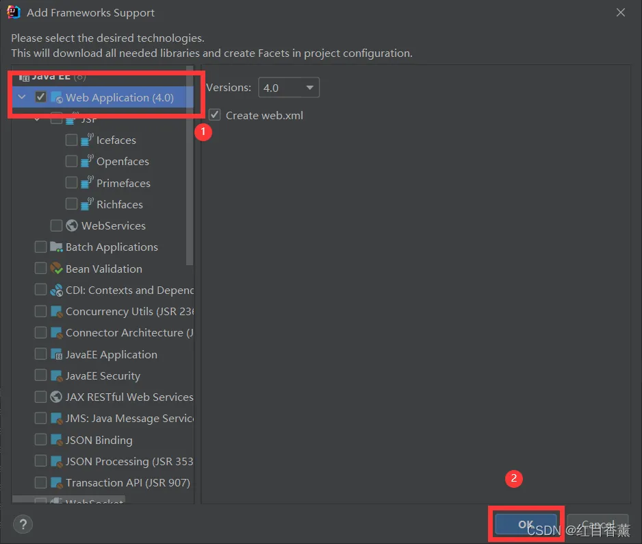642x544 pixels.
Task: Tick the Transaction API (JSR 907) checkbox
Action: tap(40, 482)
